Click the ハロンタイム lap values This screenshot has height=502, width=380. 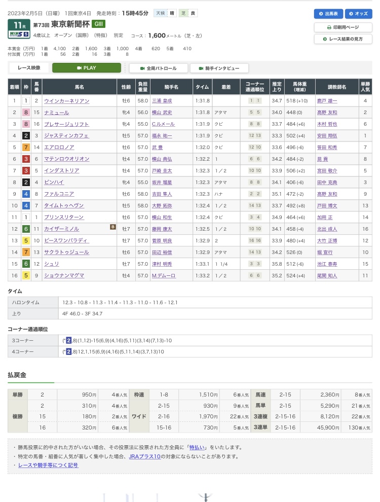point(120,302)
